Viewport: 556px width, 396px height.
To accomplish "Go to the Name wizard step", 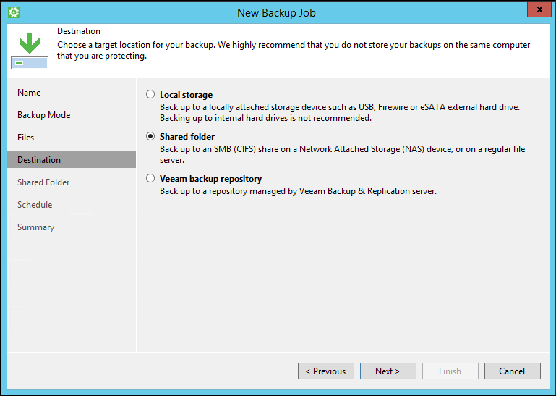I will (29, 93).
